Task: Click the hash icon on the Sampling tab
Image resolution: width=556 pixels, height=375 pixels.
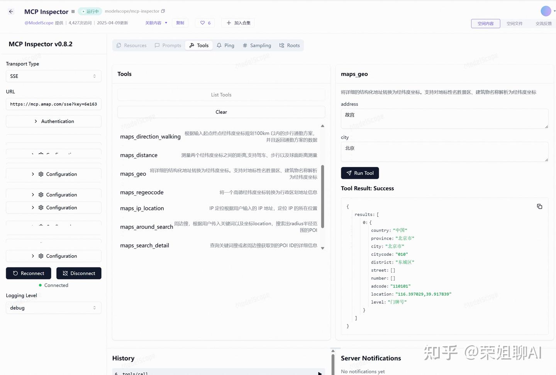Action: tap(245, 45)
